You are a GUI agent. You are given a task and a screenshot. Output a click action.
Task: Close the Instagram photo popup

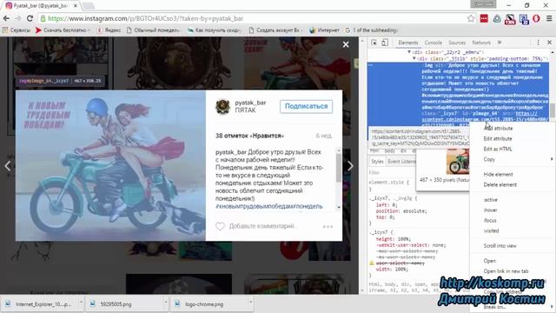tap(346, 44)
